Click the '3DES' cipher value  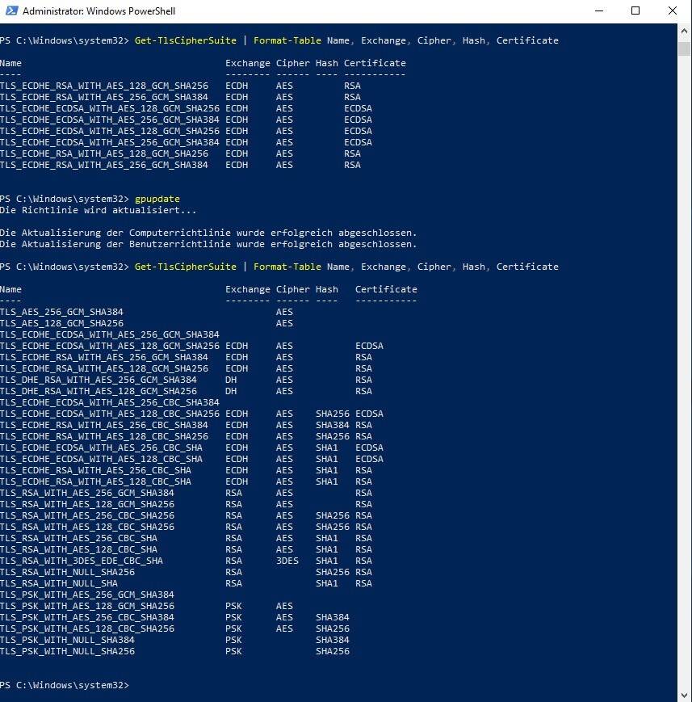tap(287, 561)
